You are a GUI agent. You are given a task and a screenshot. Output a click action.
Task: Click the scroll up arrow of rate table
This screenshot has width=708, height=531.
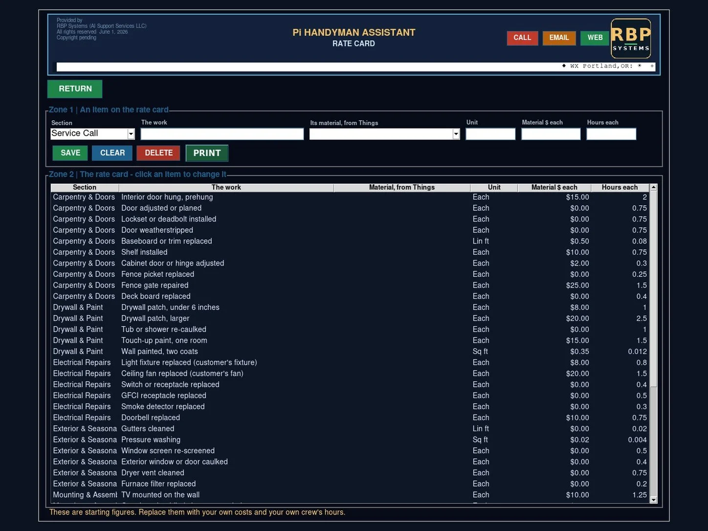(x=653, y=187)
